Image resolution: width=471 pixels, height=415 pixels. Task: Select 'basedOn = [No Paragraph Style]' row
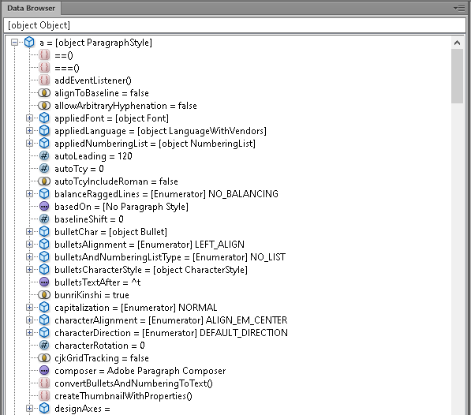pyautogui.click(x=121, y=207)
